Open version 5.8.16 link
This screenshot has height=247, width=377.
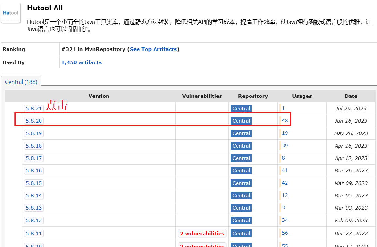click(x=34, y=171)
